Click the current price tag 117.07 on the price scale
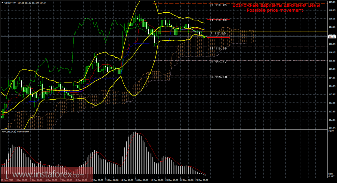 (332, 37)
